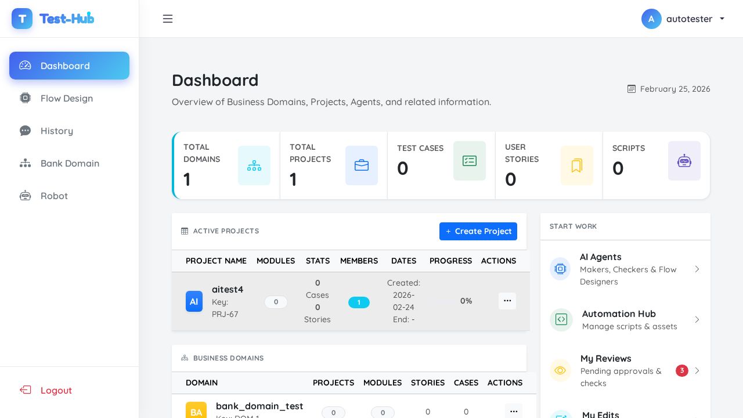Click the User Stories bookmark icon
The image size is (743, 418).
point(577,165)
